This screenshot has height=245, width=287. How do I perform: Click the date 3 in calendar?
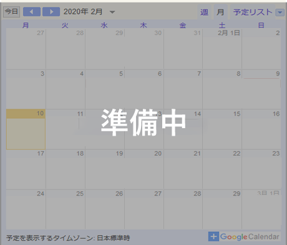point(42,74)
